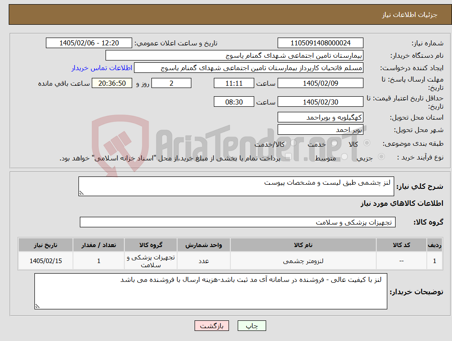The height and width of the screenshot is (341, 452).
Task: Click the تاریخ نیاز column header
Action: [x=45, y=245]
